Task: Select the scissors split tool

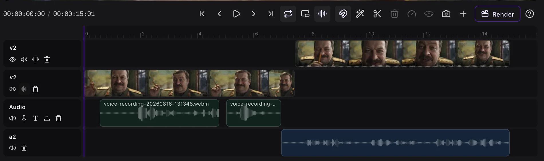Action: [377, 14]
